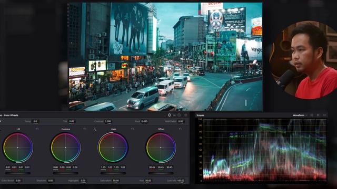This screenshot has height=189, width=337.
Task: Select the Offset blue channel value
Action: coord(170,167)
